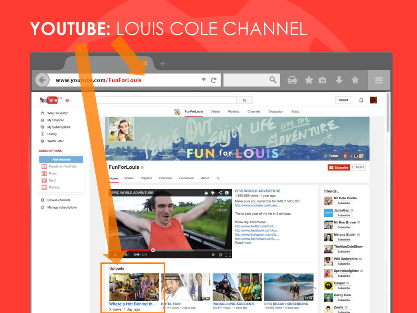Open the address bar history dropdown arrow

pos(204,79)
